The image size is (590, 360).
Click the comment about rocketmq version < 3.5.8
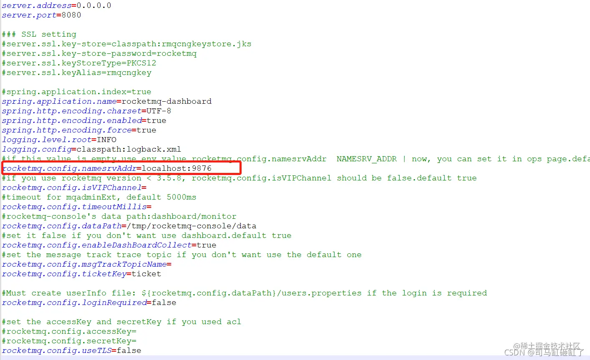click(239, 178)
